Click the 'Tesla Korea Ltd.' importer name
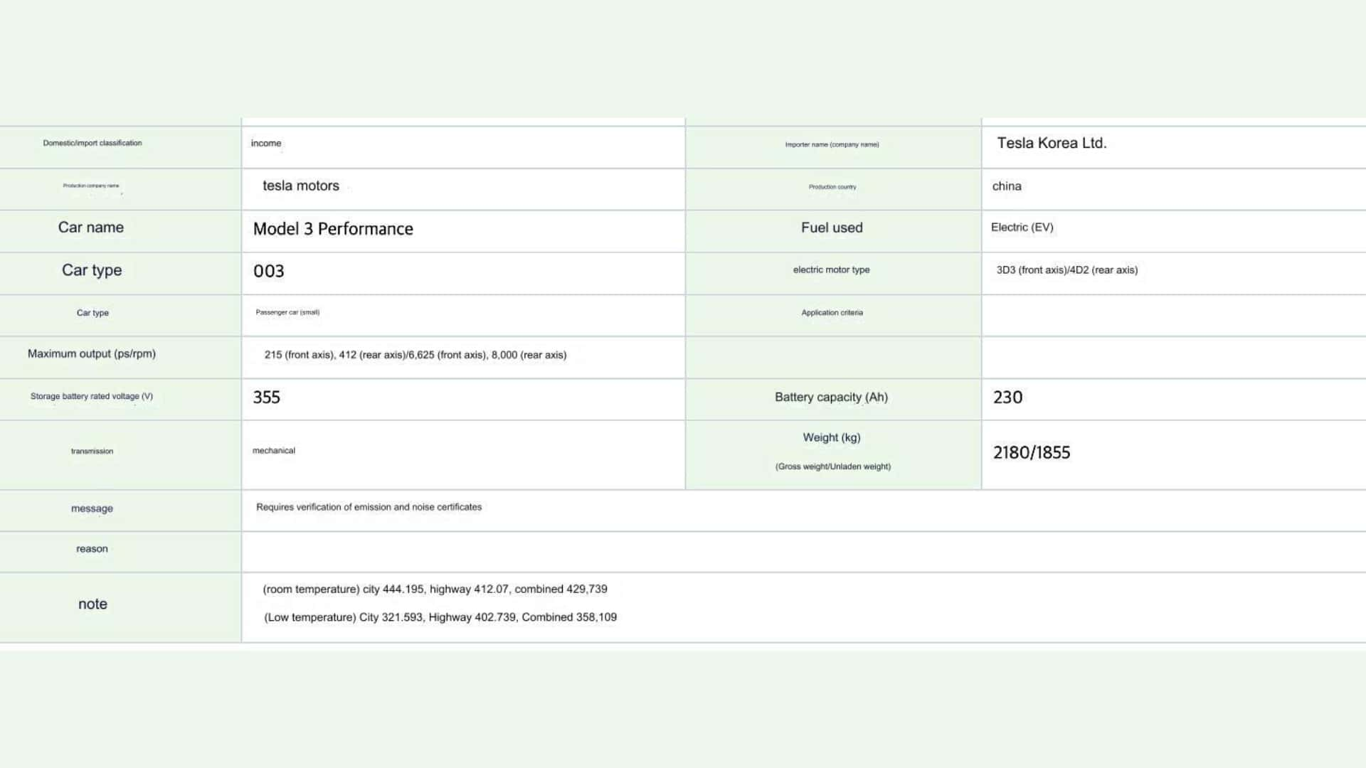The width and height of the screenshot is (1366, 768). (1052, 143)
